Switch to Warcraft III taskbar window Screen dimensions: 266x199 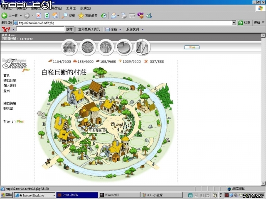click(120, 195)
